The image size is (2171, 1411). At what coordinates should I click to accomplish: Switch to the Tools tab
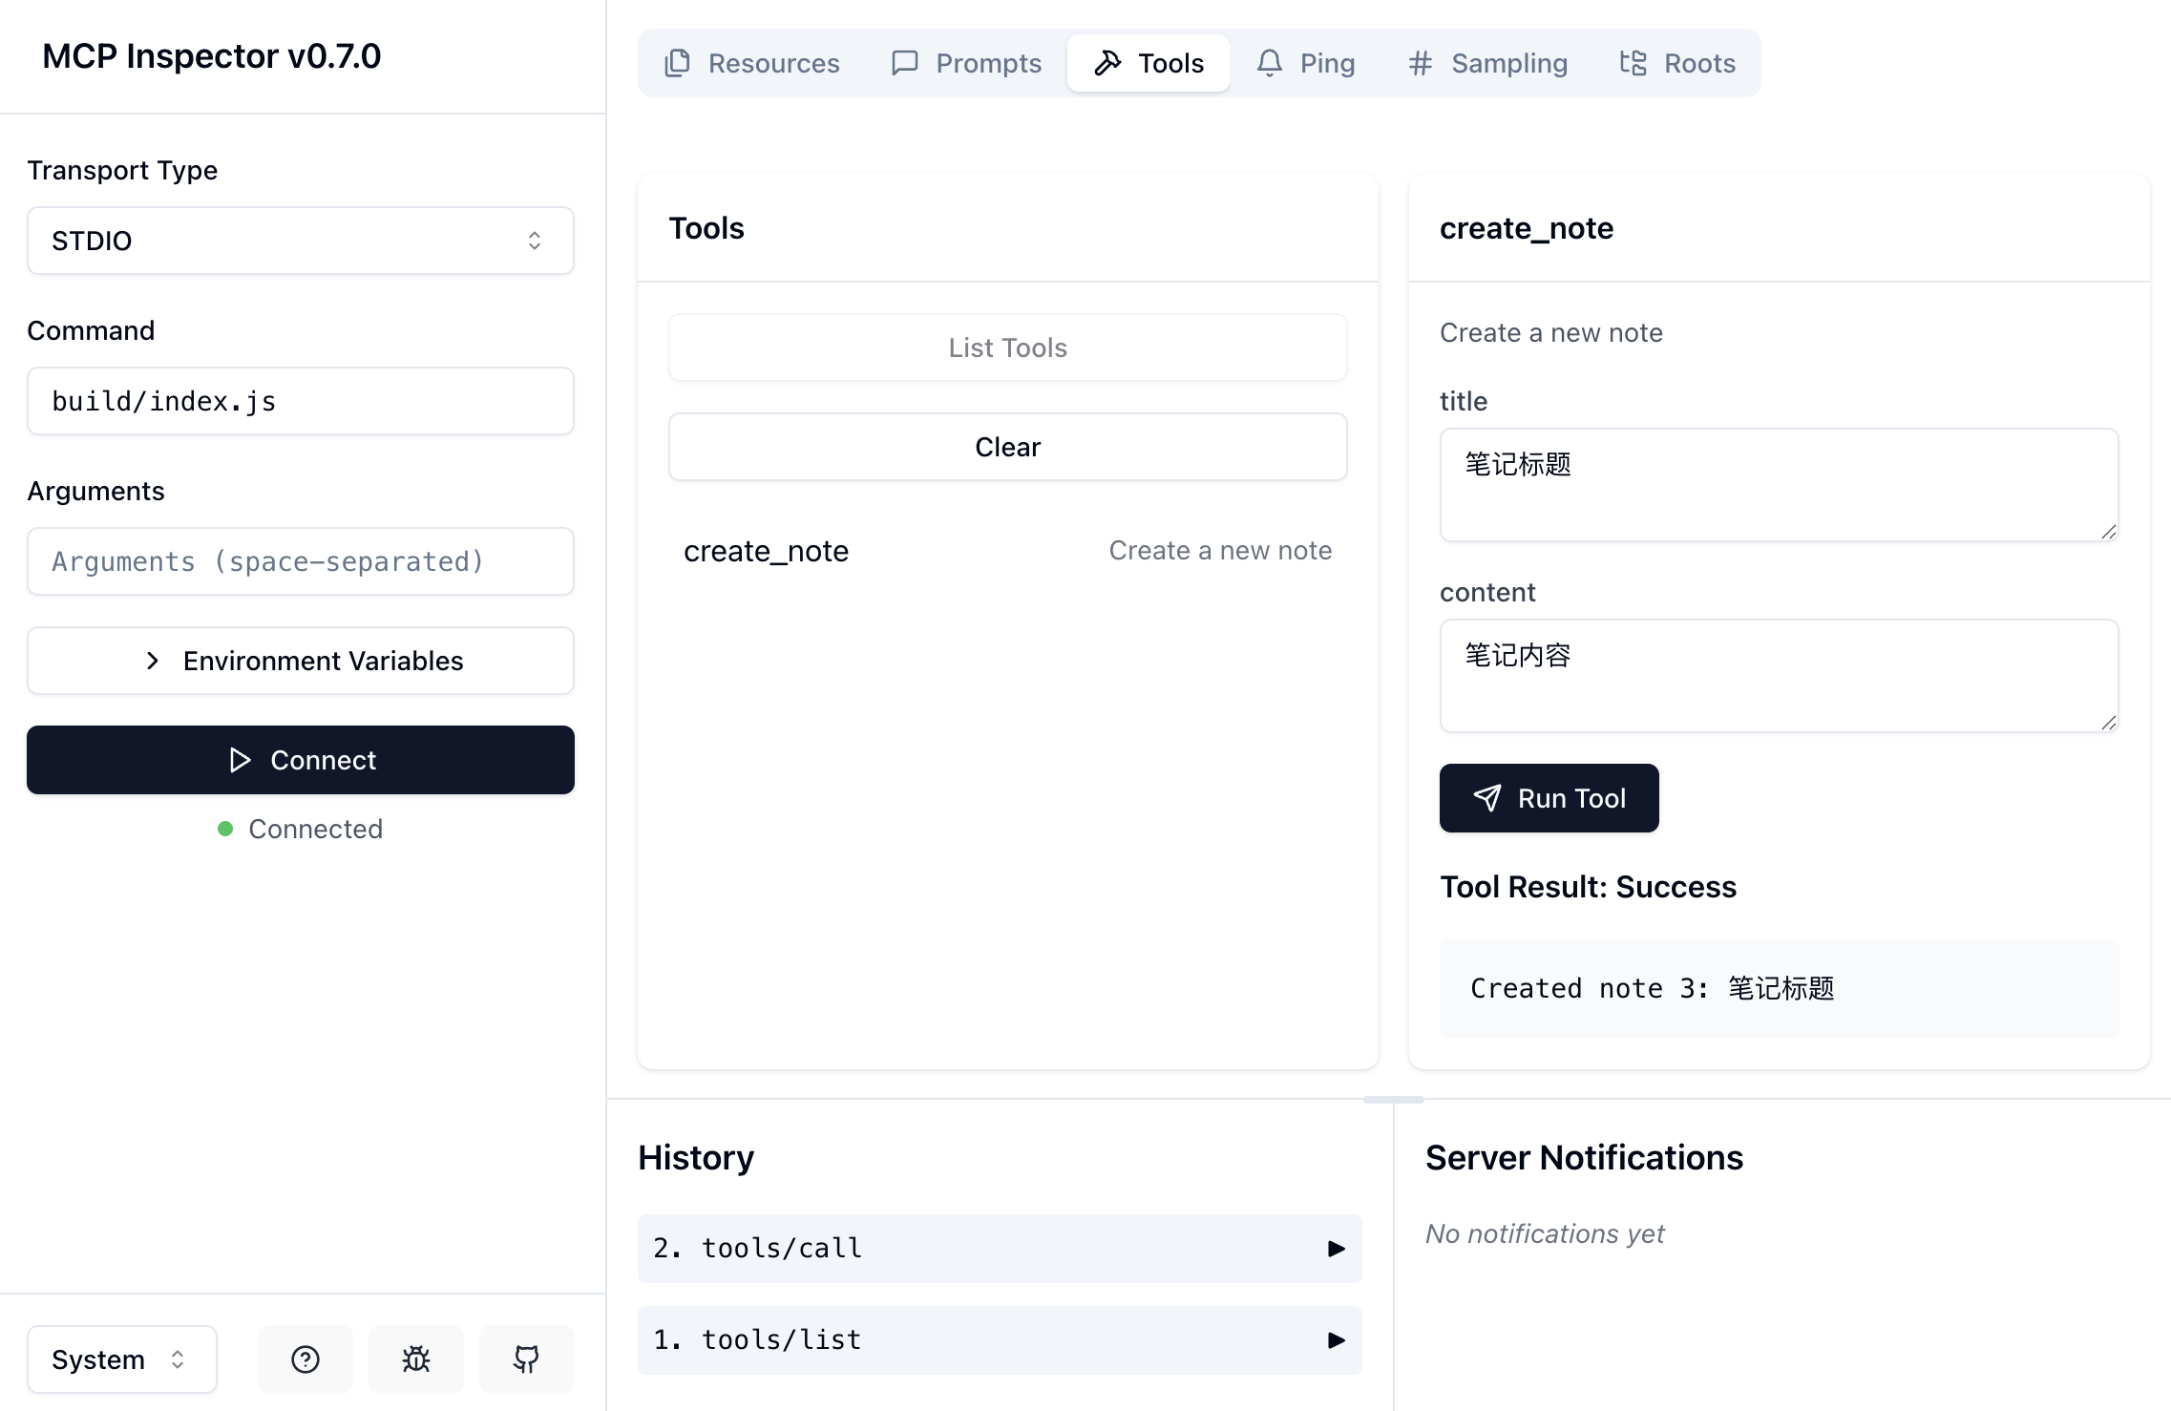pos(1149,63)
